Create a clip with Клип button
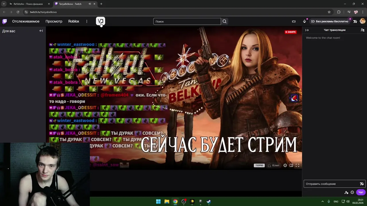 [x=273, y=165]
